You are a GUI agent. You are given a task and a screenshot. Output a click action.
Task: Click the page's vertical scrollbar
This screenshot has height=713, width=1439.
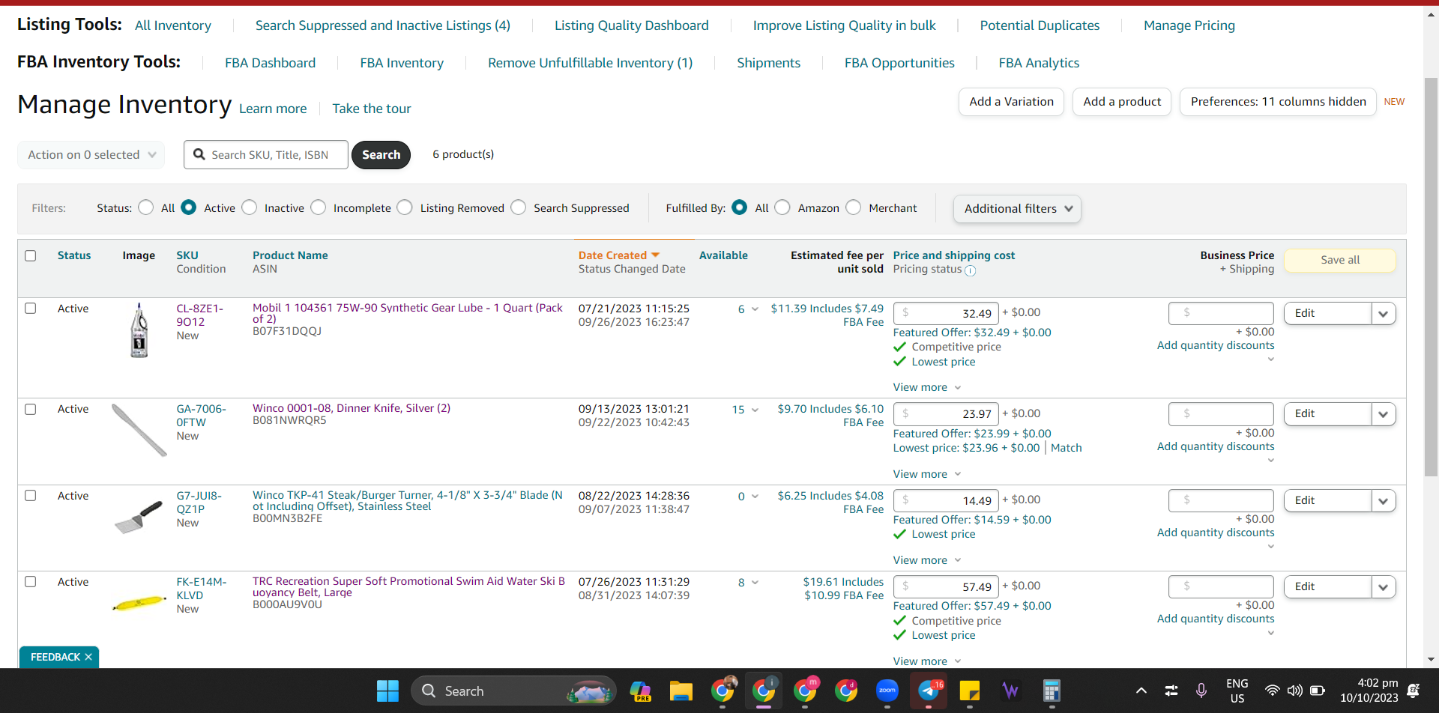(1432, 277)
